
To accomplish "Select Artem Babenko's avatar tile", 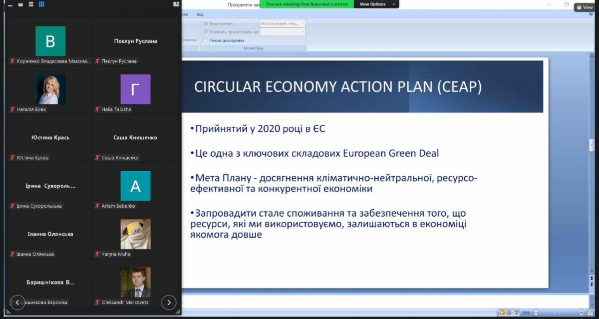I will tap(135, 186).
